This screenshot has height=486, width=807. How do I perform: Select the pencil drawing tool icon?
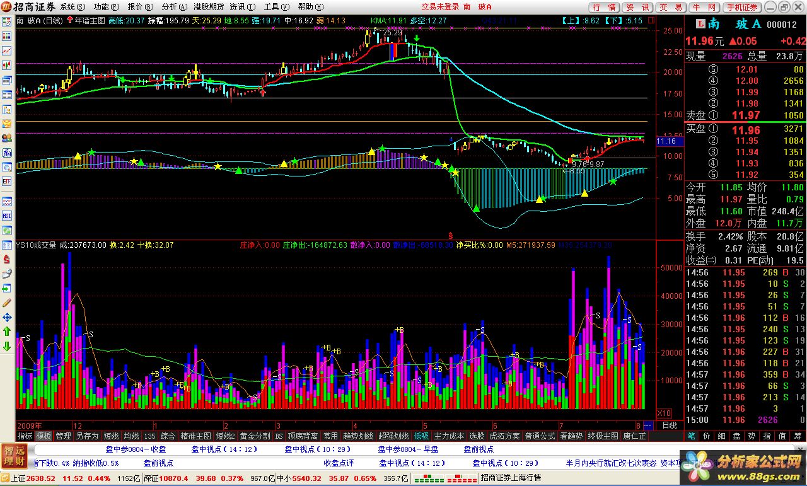coord(8,303)
